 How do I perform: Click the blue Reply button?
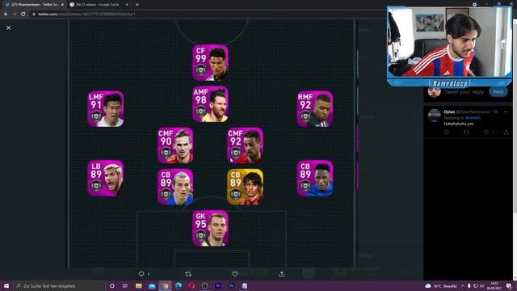[x=498, y=91]
